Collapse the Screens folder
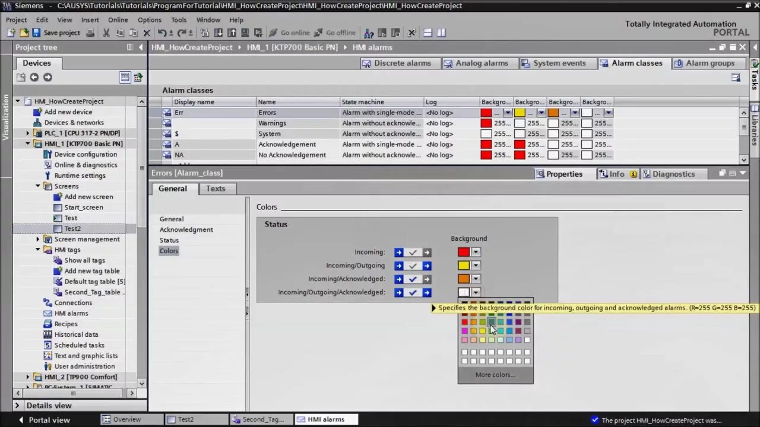The width and height of the screenshot is (760, 427). [x=37, y=186]
